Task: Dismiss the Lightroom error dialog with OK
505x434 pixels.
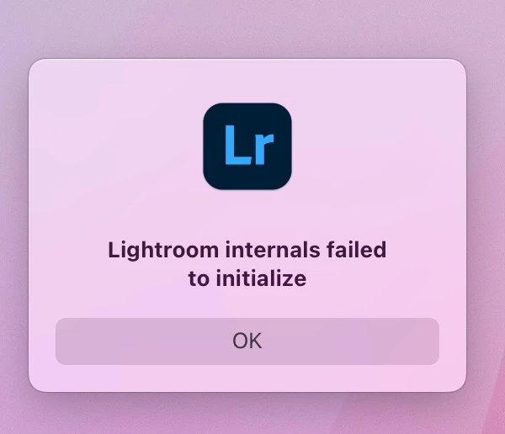Action: (x=247, y=341)
